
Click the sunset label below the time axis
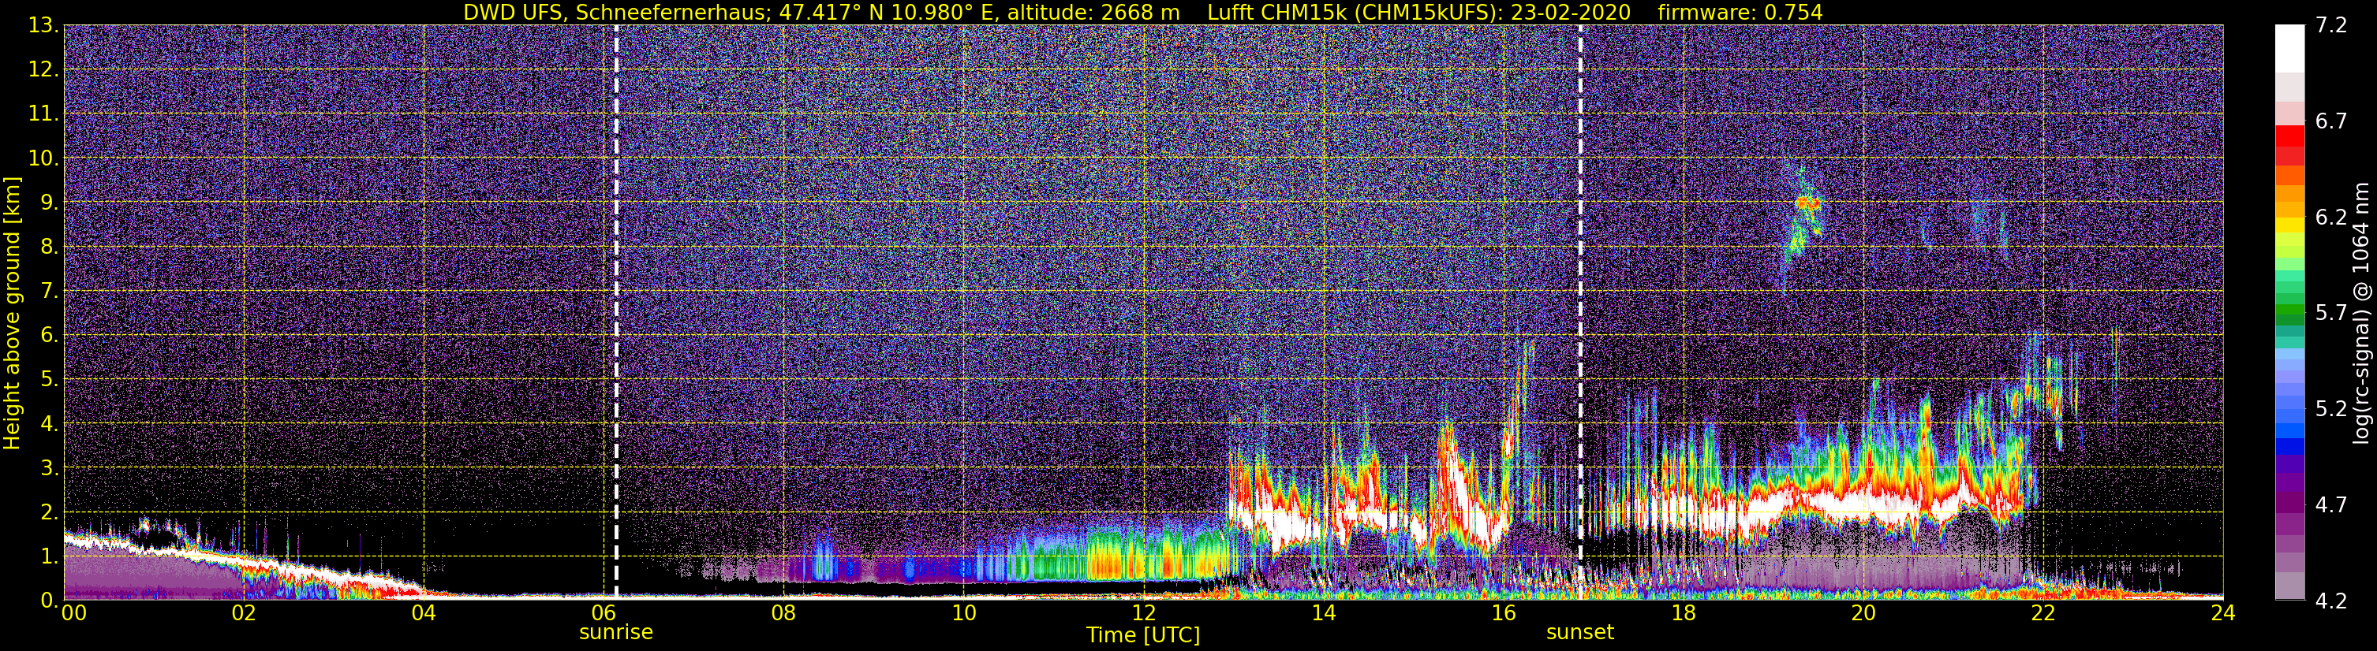point(1579,633)
